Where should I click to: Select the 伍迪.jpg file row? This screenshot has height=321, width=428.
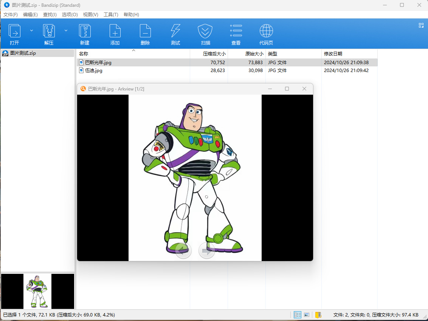pyautogui.click(x=227, y=70)
